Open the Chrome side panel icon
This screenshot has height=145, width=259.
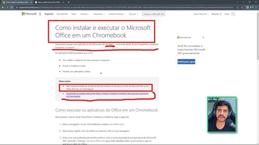point(247,7)
